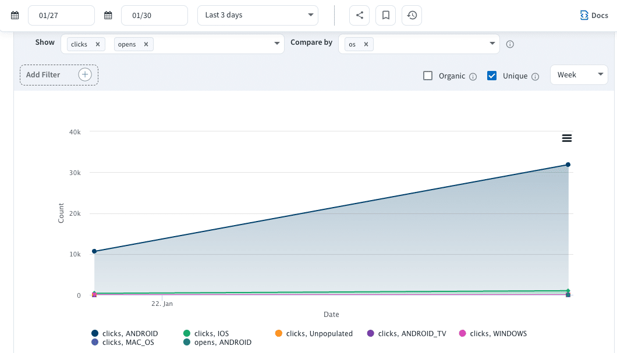Open the chart export hamburger menu

pos(567,138)
